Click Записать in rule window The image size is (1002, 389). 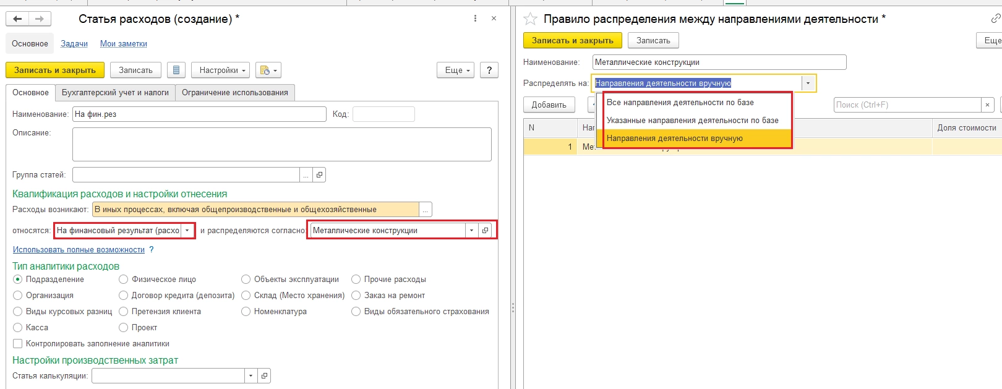pos(653,41)
